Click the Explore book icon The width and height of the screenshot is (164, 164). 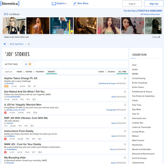(54, 4)
